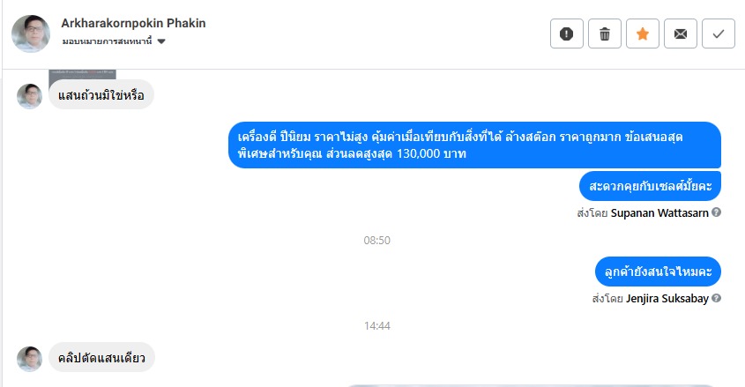Delete conversation using the trash icon
745x387 pixels.
tap(605, 34)
